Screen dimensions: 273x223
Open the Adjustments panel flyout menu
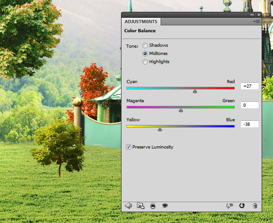pos(257,21)
